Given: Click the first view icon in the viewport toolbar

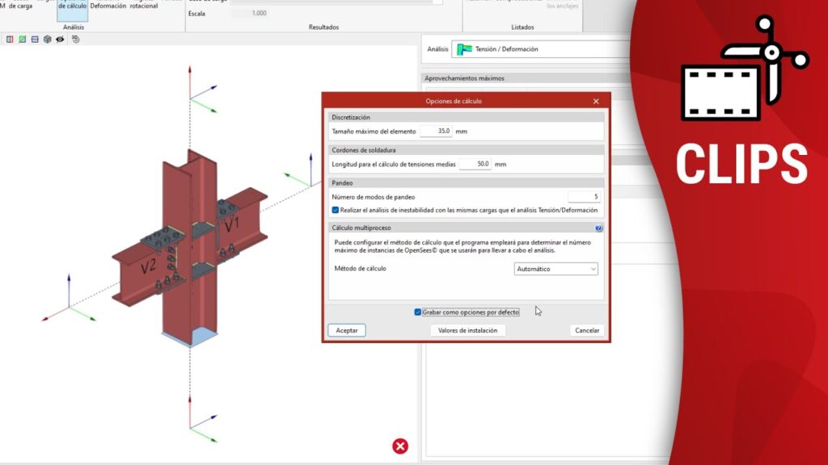Looking at the screenshot, I should [x=10, y=39].
